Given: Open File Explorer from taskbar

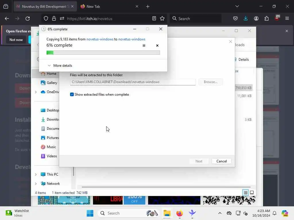Looking at the screenshot, I should pyautogui.click(x=167, y=213).
